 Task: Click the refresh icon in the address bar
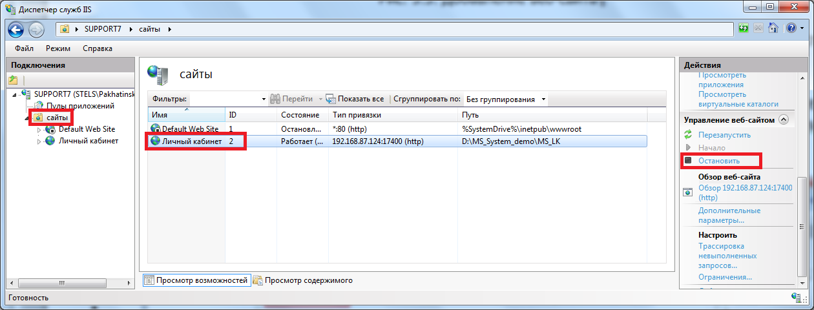click(744, 28)
